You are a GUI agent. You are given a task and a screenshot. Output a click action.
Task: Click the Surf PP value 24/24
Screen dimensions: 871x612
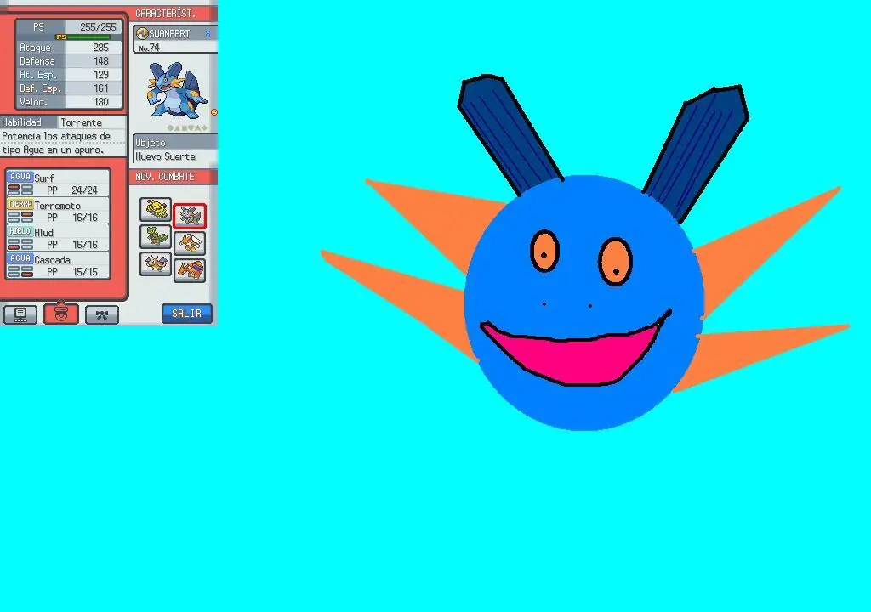(84, 190)
